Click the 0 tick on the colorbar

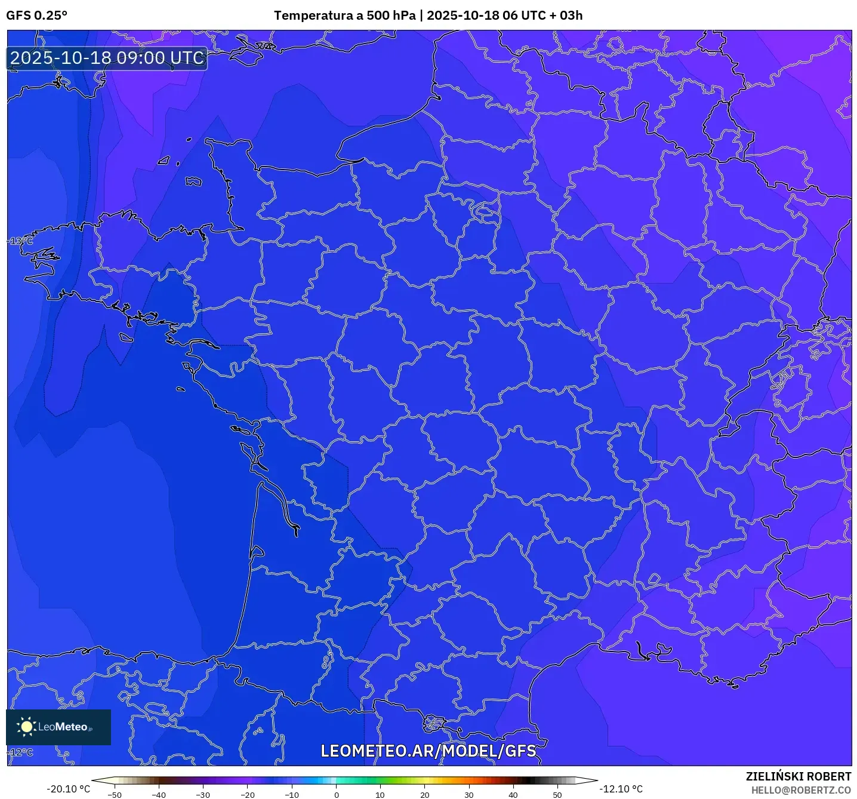click(336, 794)
